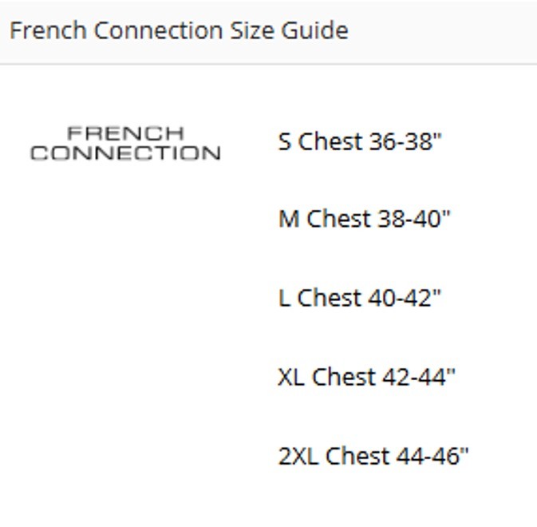This screenshot has width=537, height=527.
Task: Select the S Chest 36-38" size row
Action: pyautogui.click(x=360, y=142)
